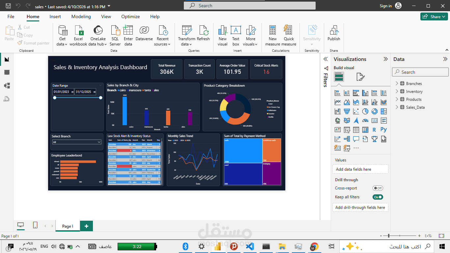The width and height of the screenshot is (450, 253).
Task: Collapse the Visualizations pane
Action: pos(385,59)
